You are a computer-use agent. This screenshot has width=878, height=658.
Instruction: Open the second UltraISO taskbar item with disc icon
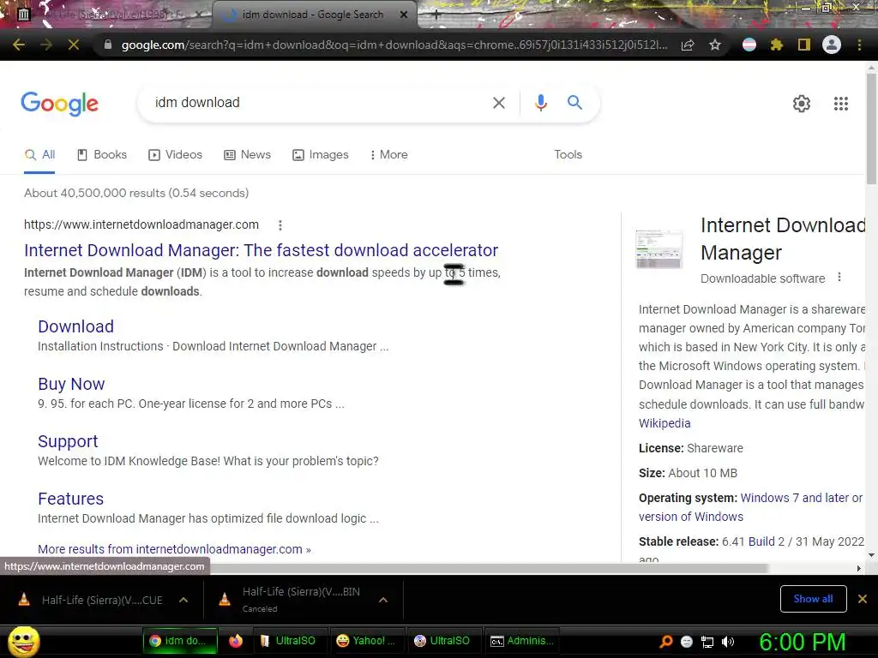443,641
